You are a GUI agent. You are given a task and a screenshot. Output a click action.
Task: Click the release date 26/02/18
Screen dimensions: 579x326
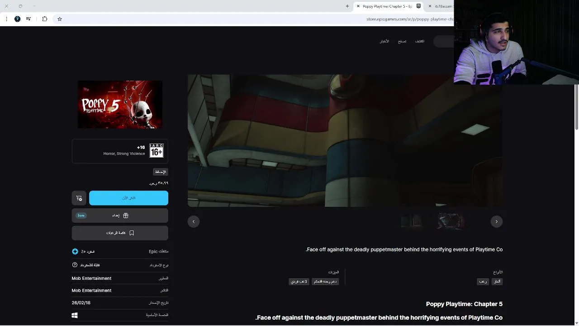click(81, 303)
